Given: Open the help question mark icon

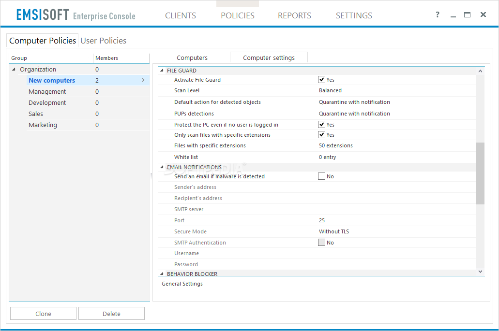Looking at the screenshot, I should (x=438, y=14).
